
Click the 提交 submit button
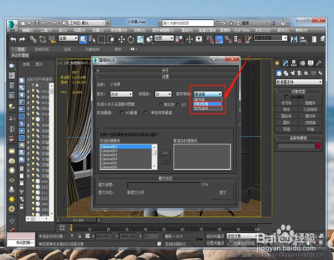pos(223,192)
